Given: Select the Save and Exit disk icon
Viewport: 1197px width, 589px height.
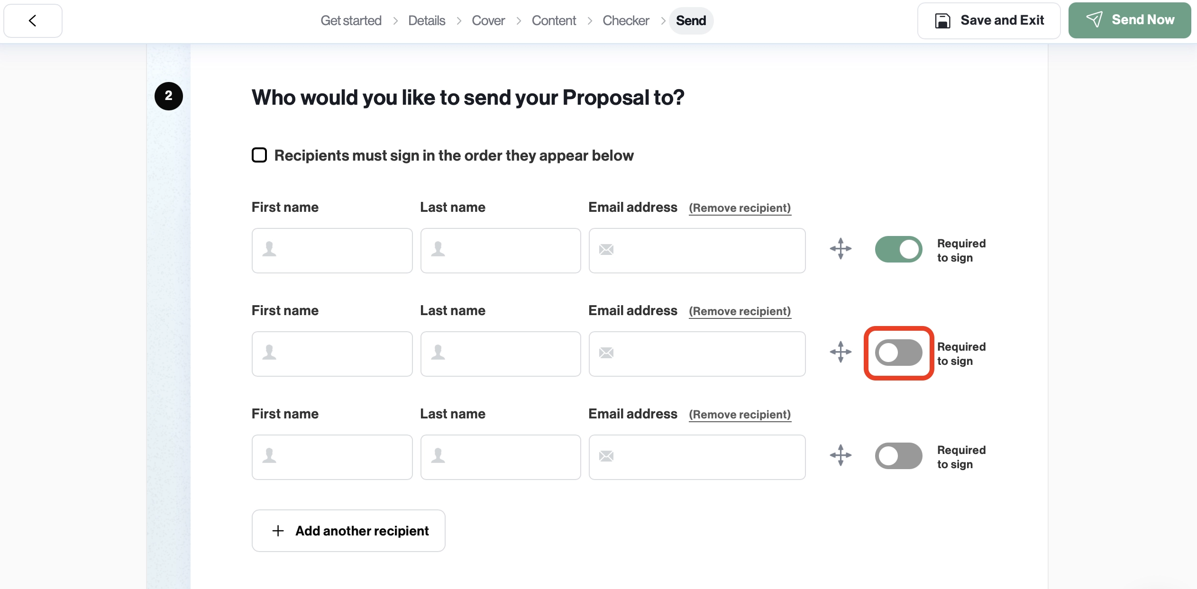Looking at the screenshot, I should 942,20.
